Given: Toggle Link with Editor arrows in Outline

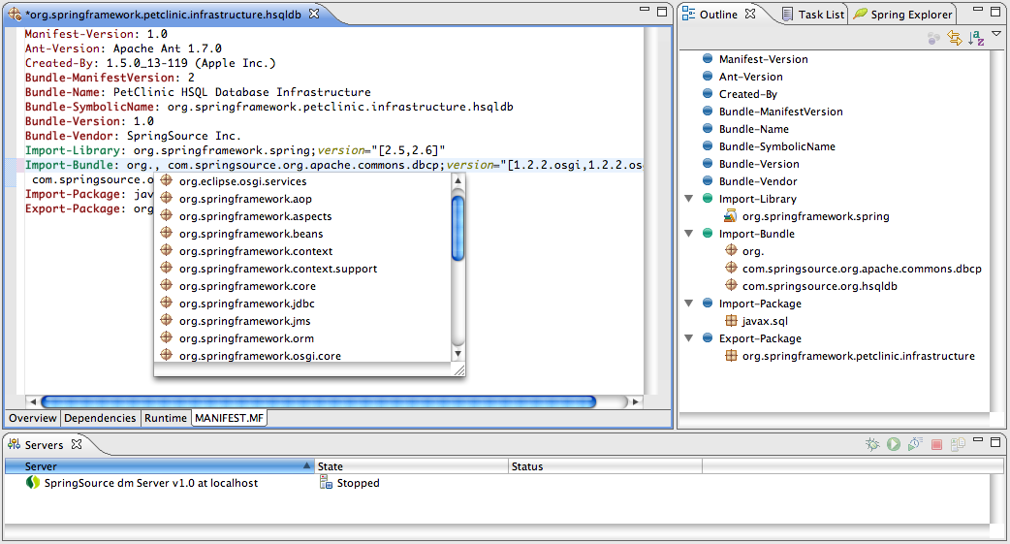Looking at the screenshot, I should point(955,38).
